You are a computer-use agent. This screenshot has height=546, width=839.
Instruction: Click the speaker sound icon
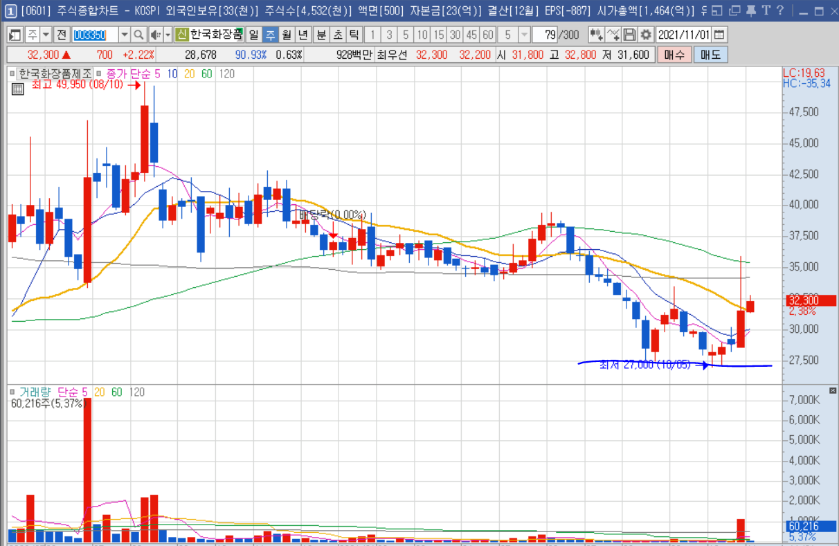point(156,35)
